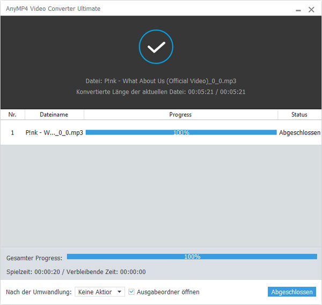The height and width of the screenshot is (305, 322).
Task: Click the Progress column header
Action: tap(180, 115)
